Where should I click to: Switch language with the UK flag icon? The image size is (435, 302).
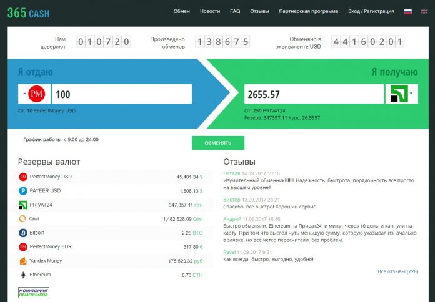point(424,12)
